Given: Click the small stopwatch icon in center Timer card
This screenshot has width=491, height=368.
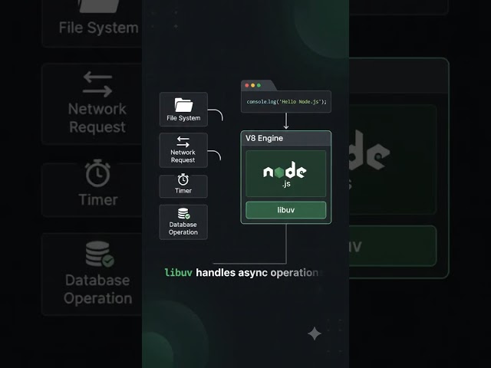Looking at the screenshot, I should click(x=183, y=179).
